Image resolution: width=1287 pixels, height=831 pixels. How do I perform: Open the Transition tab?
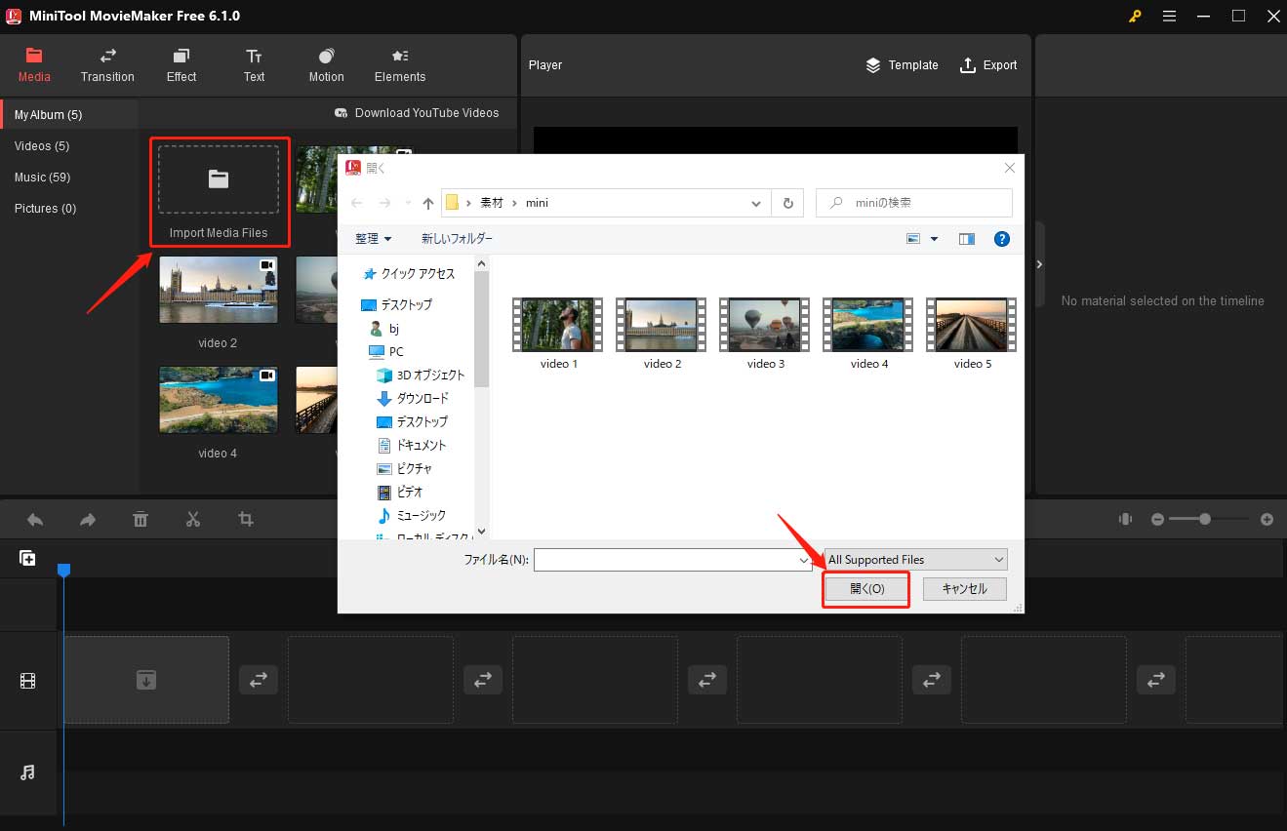(x=107, y=65)
